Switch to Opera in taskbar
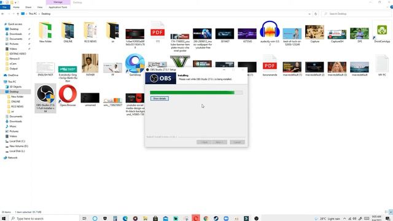Viewport: 393px width, 221px height. click(x=196, y=219)
